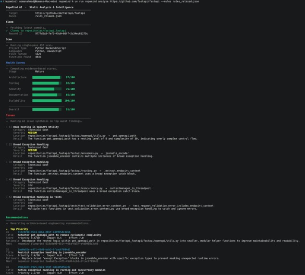Click the Stage value 'Mature'
305x275 pixels.
tap(39, 72)
